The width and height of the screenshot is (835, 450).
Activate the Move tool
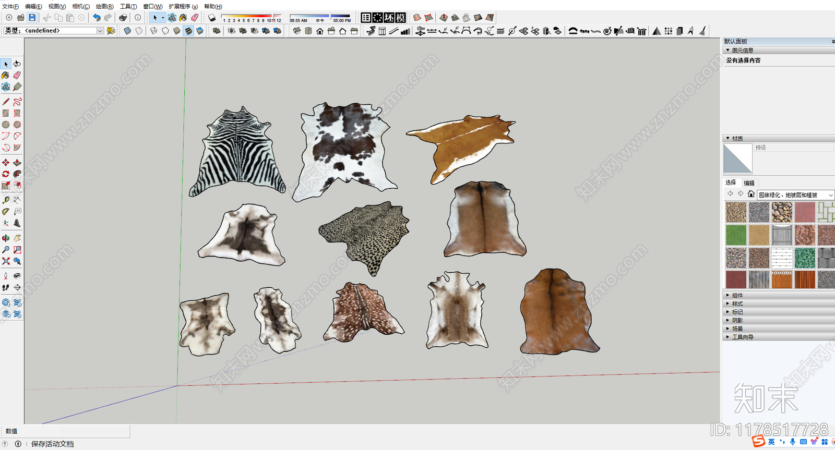[x=6, y=163]
